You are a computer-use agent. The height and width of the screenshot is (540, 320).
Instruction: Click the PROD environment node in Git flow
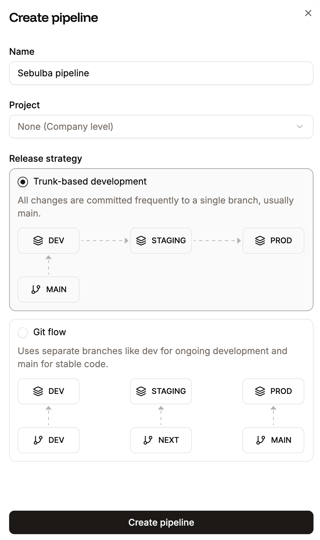tap(273, 391)
